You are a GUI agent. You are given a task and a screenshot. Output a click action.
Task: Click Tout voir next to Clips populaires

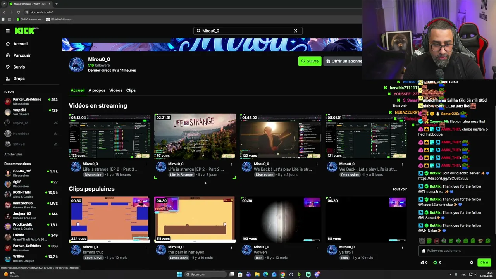click(400, 189)
